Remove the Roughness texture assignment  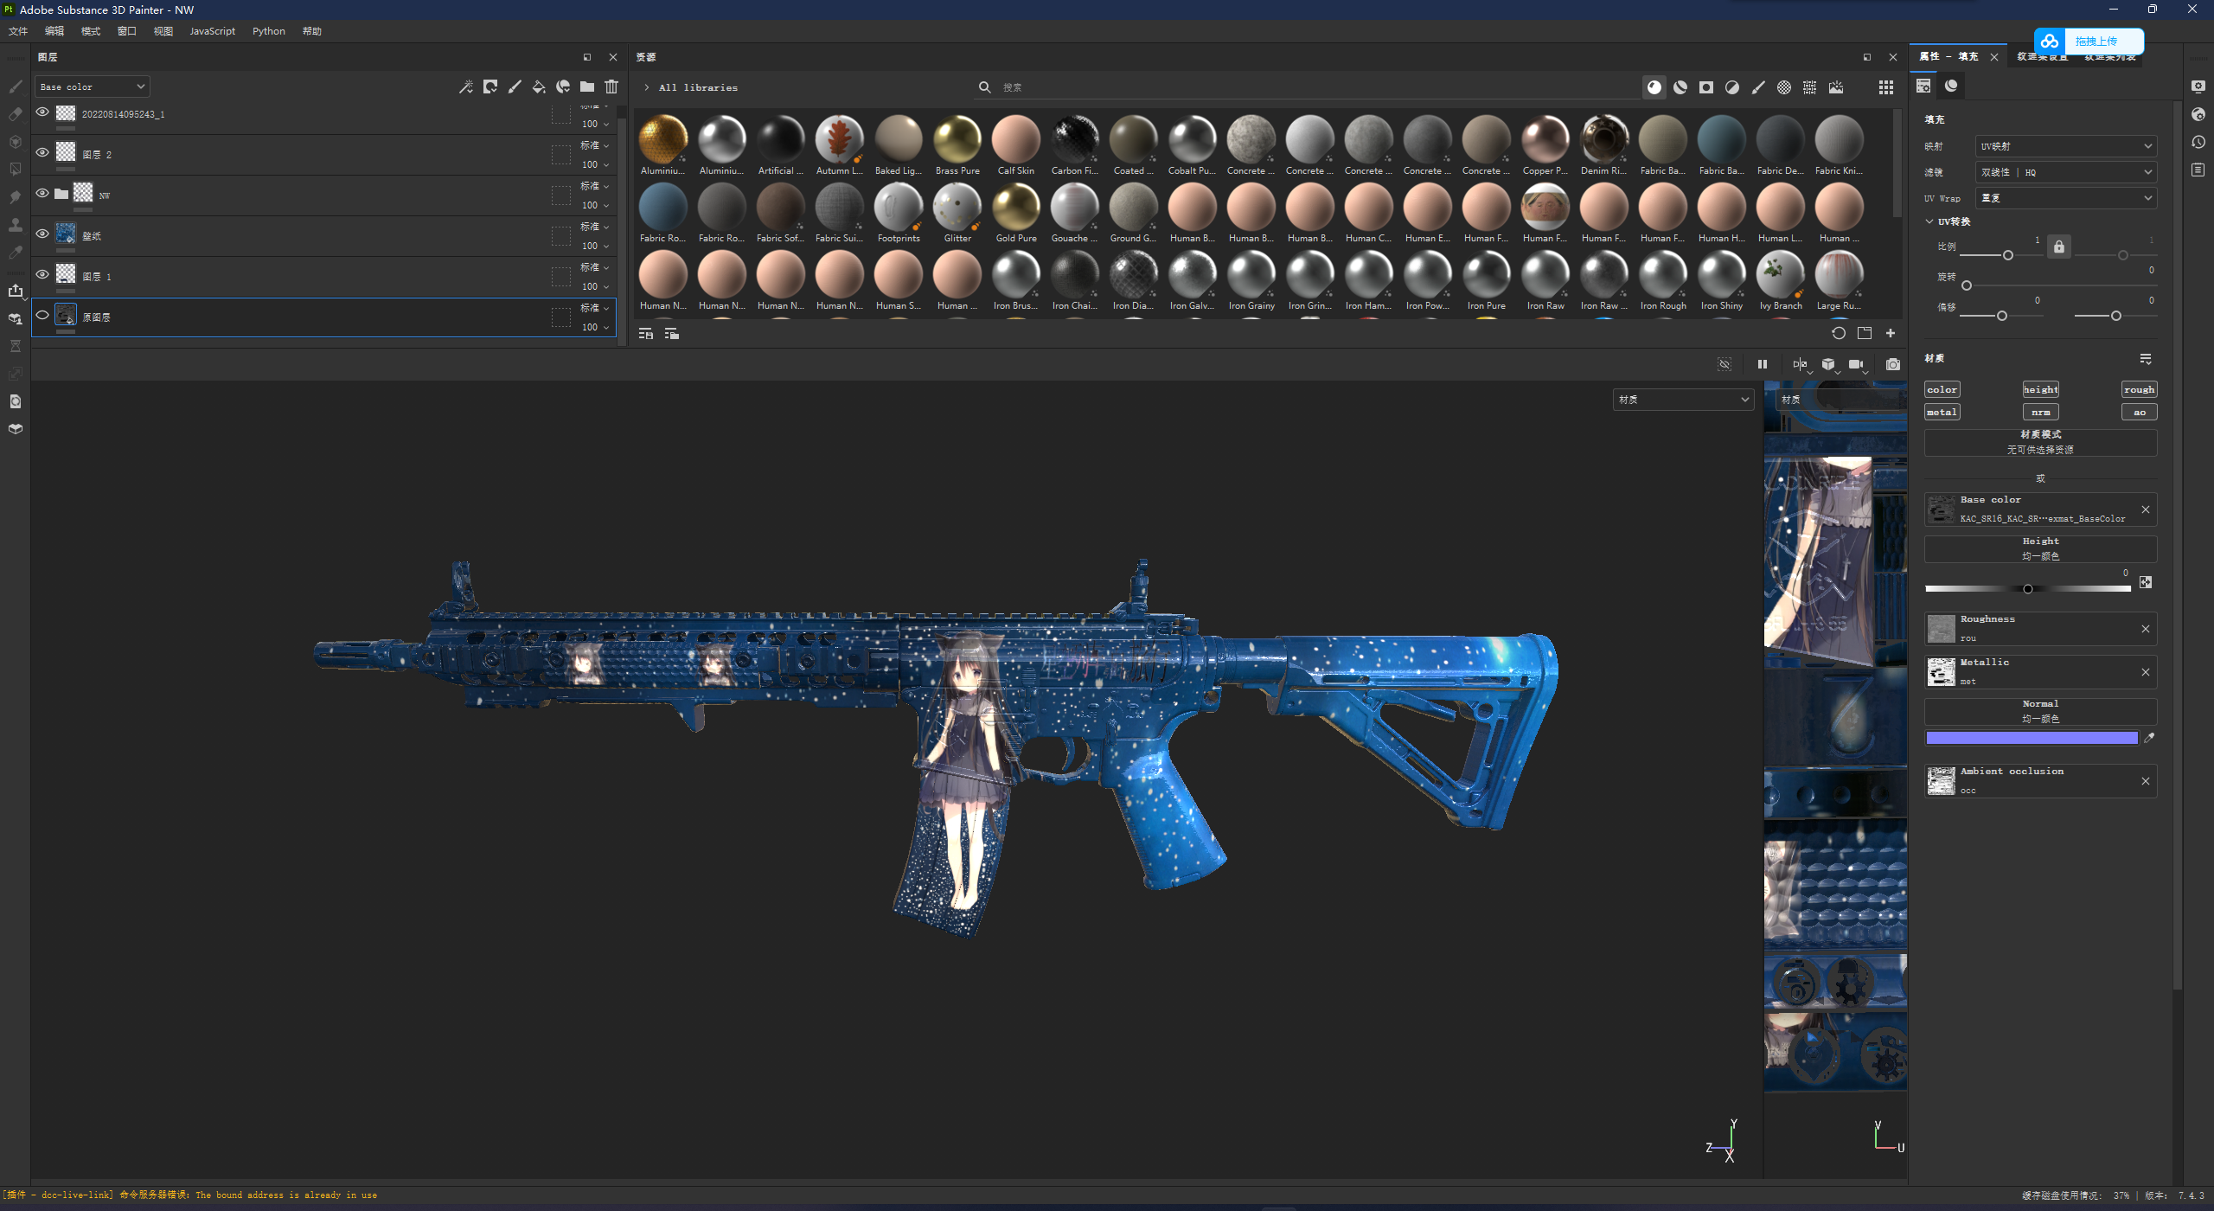tap(2146, 629)
